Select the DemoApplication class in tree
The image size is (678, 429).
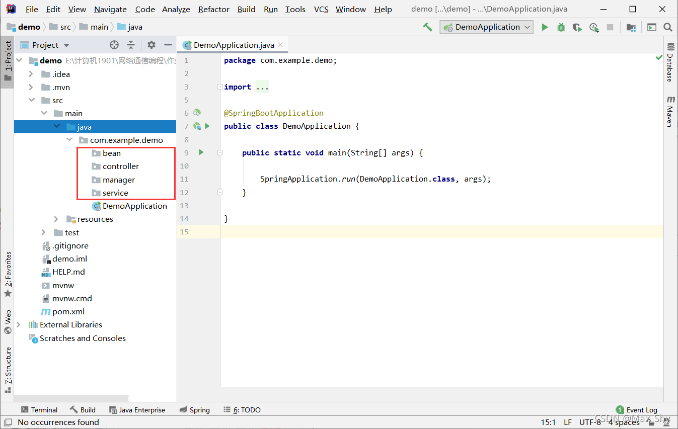coord(129,206)
